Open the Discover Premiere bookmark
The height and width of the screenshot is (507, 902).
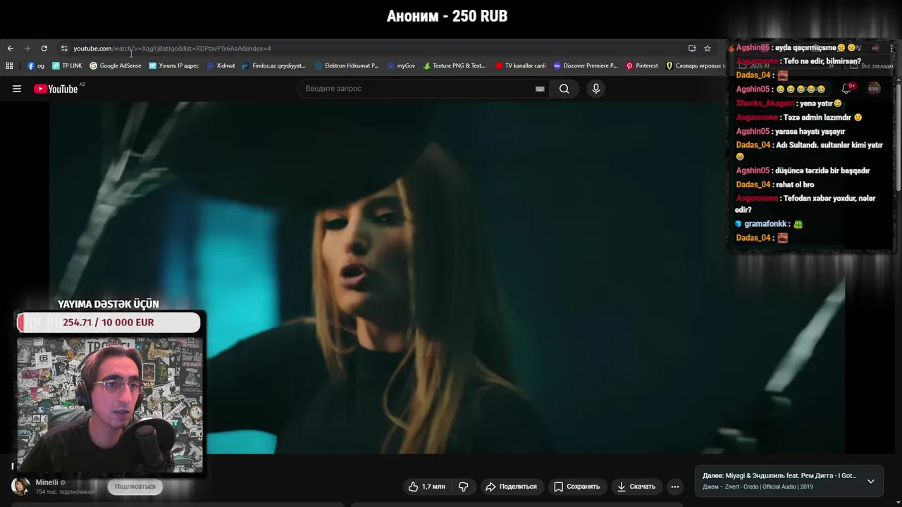pyautogui.click(x=586, y=65)
